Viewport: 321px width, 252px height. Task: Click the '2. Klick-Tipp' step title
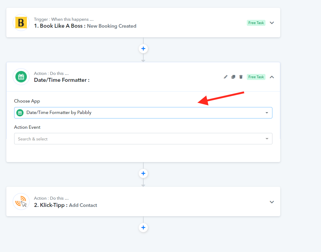[x=51, y=205]
